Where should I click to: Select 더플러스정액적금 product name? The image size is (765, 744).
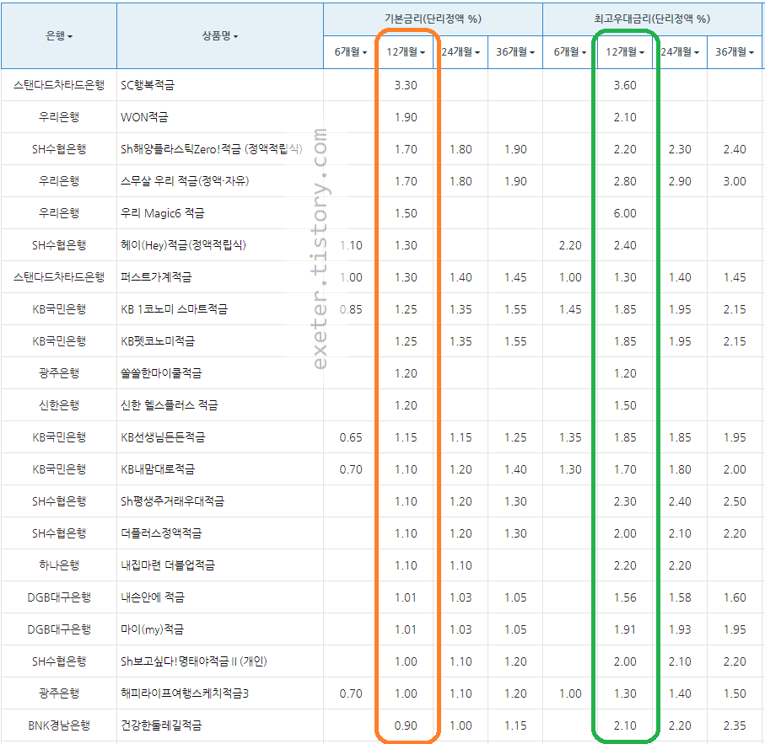[161, 533]
